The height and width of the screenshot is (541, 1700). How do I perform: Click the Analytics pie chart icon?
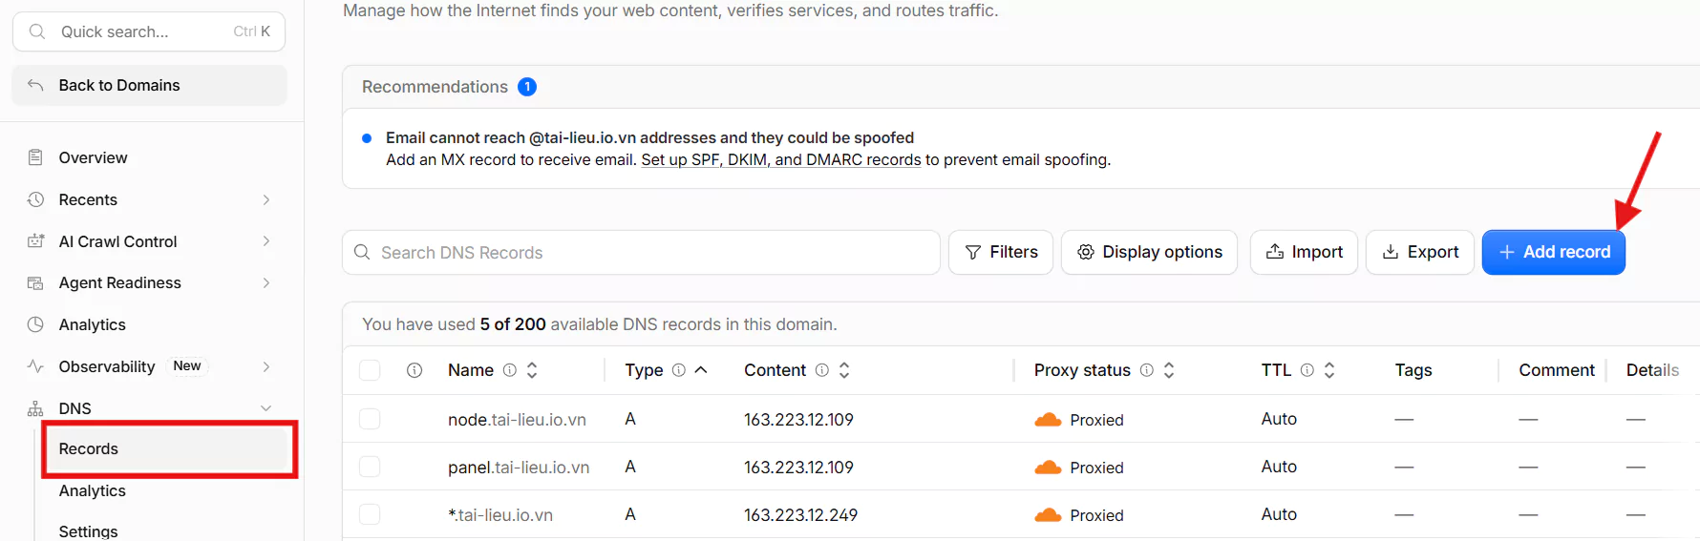click(x=35, y=324)
